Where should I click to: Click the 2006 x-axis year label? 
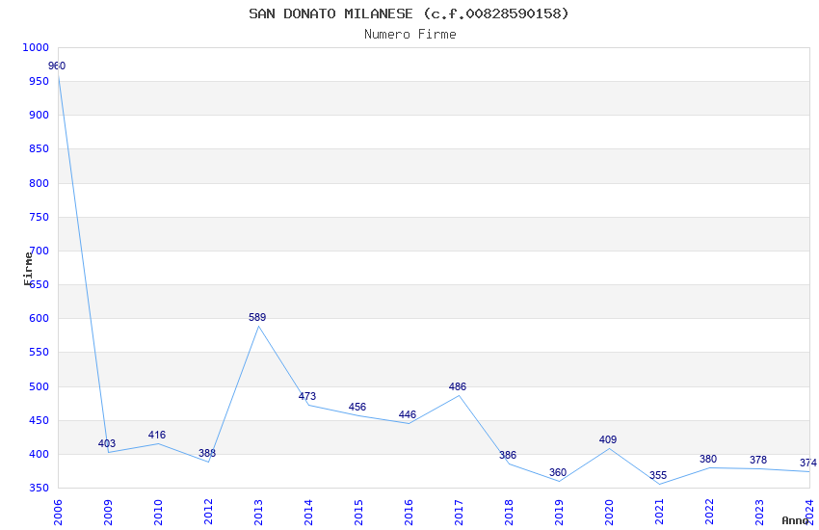coord(58,512)
